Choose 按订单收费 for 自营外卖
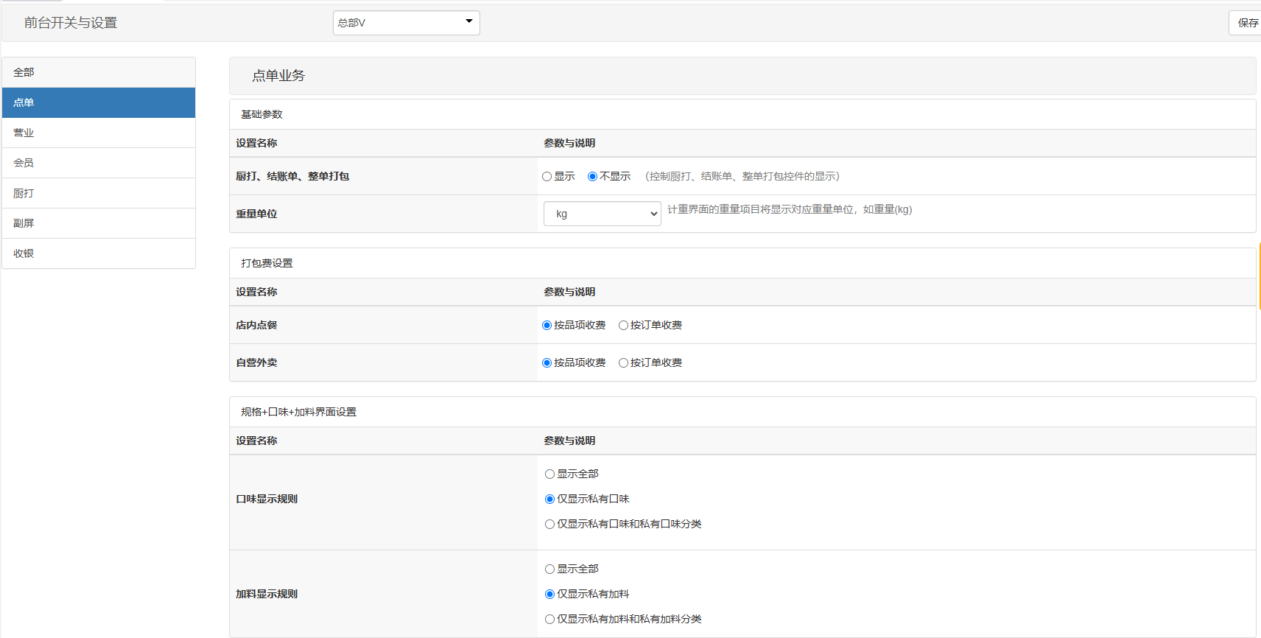Image resolution: width=1261 pixels, height=638 pixels. (624, 363)
